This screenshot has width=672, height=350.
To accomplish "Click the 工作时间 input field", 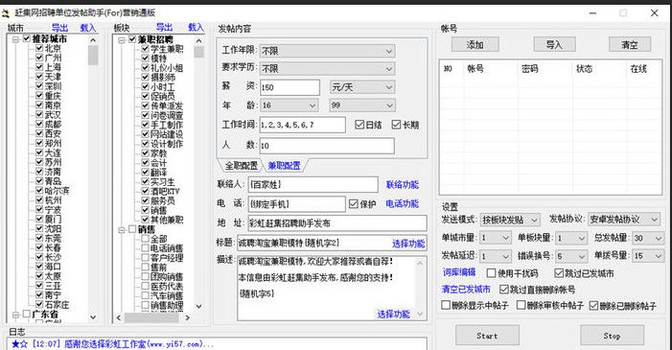I will tap(302, 125).
